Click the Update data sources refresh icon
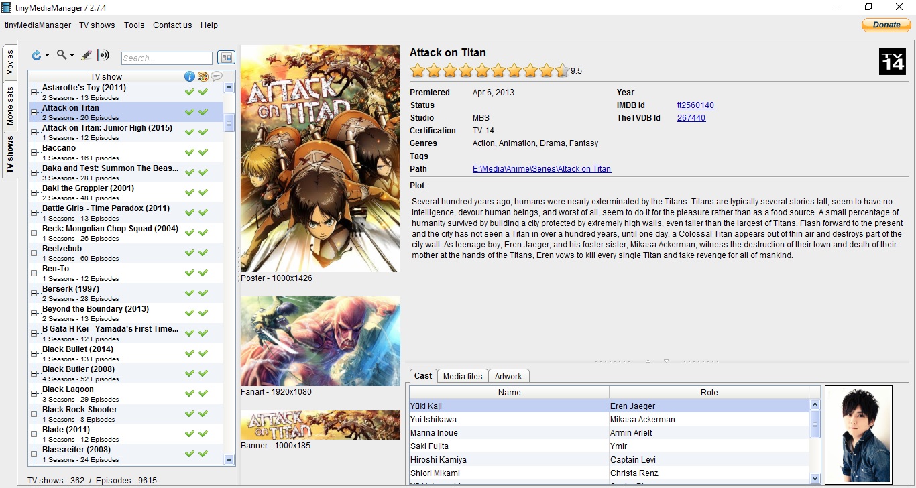This screenshot has height=488, width=916. pyautogui.click(x=37, y=55)
